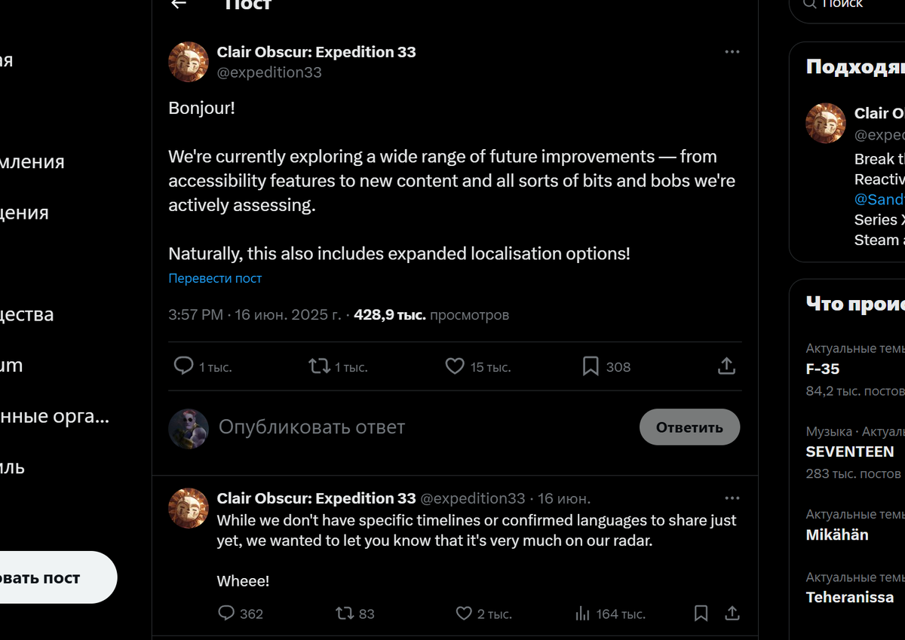Open the F-35 trending topic

click(x=821, y=369)
